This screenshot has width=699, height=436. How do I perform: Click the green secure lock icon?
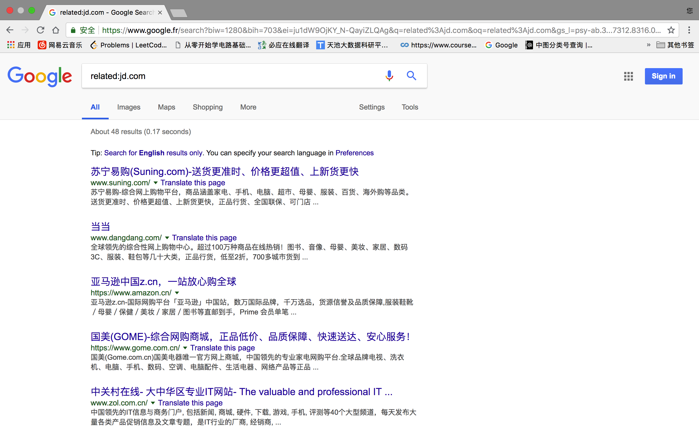pyautogui.click(x=73, y=30)
